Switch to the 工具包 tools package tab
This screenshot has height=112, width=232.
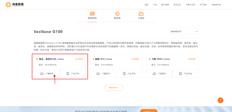[x=141, y=16]
